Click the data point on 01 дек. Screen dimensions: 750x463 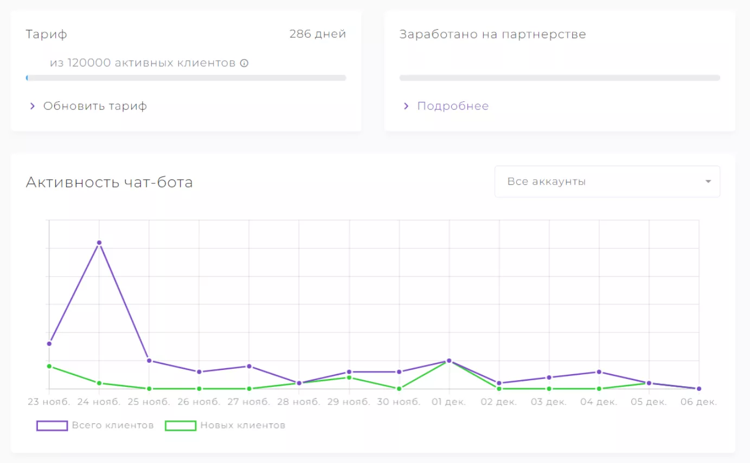pos(449,361)
